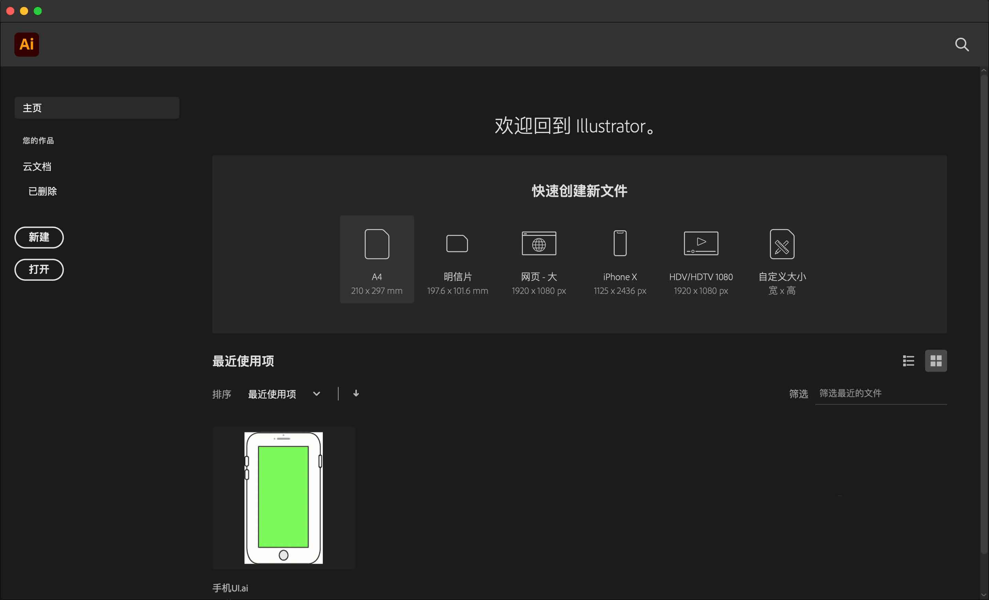Screen dimensions: 989x600
Task: Click the vertical scrollbar on the right
Action: [x=984, y=314]
